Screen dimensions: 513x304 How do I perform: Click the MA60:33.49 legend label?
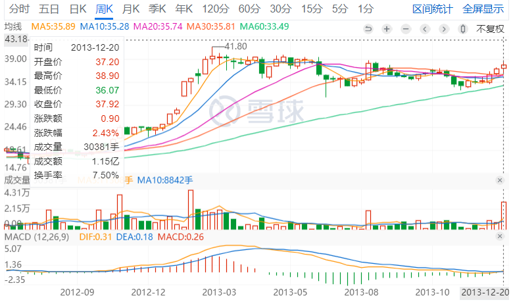(264, 26)
